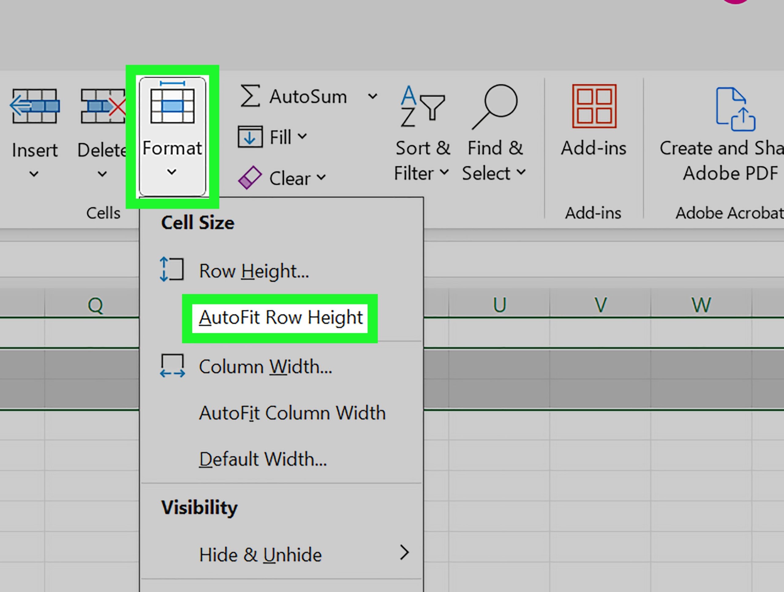This screenshot has height=592, width=784.
Task: Click the Clear label
Action: [x=290, y=178]
